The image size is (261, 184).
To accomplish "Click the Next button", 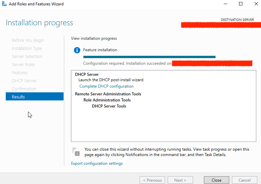I will click(x=180, y=180).
